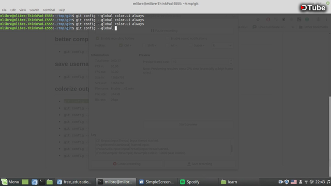Switch to SimpleScreen... recorder taskbar entry
The image size is (331, 186).
[x=157, y=182]
